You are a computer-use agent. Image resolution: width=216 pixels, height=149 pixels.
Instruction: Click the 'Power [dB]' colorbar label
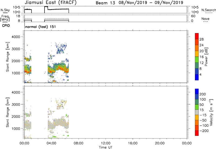click(206, 57)
